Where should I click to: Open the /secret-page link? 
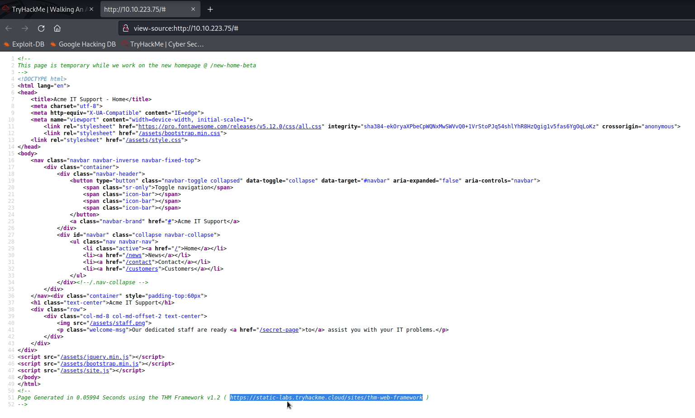(279, 330)
